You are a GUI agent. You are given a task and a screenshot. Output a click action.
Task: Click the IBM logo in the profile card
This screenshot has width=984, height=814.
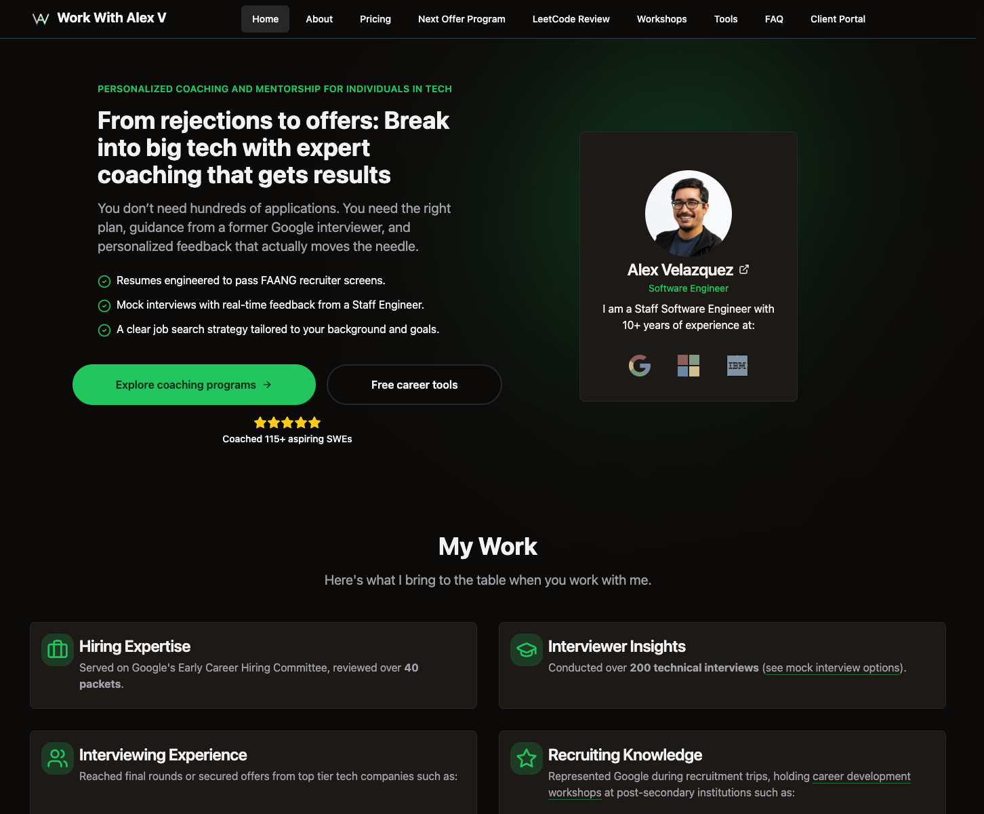(737, 366)
